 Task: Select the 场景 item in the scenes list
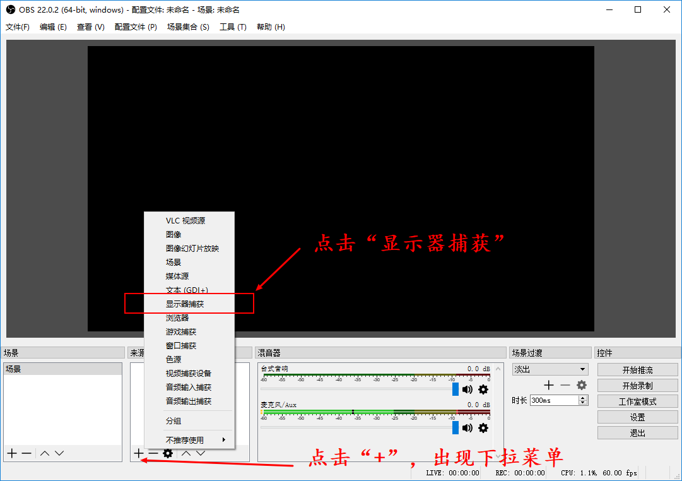[x=62, y=369]
